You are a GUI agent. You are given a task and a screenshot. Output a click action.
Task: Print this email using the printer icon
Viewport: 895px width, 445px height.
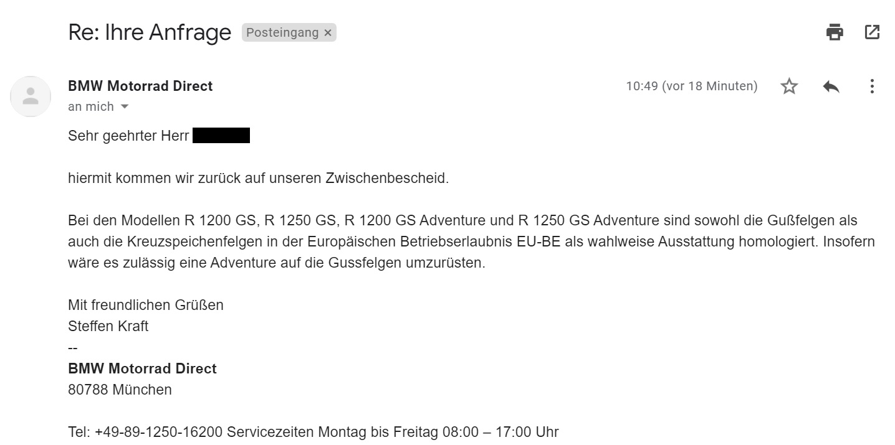[835, 32]
